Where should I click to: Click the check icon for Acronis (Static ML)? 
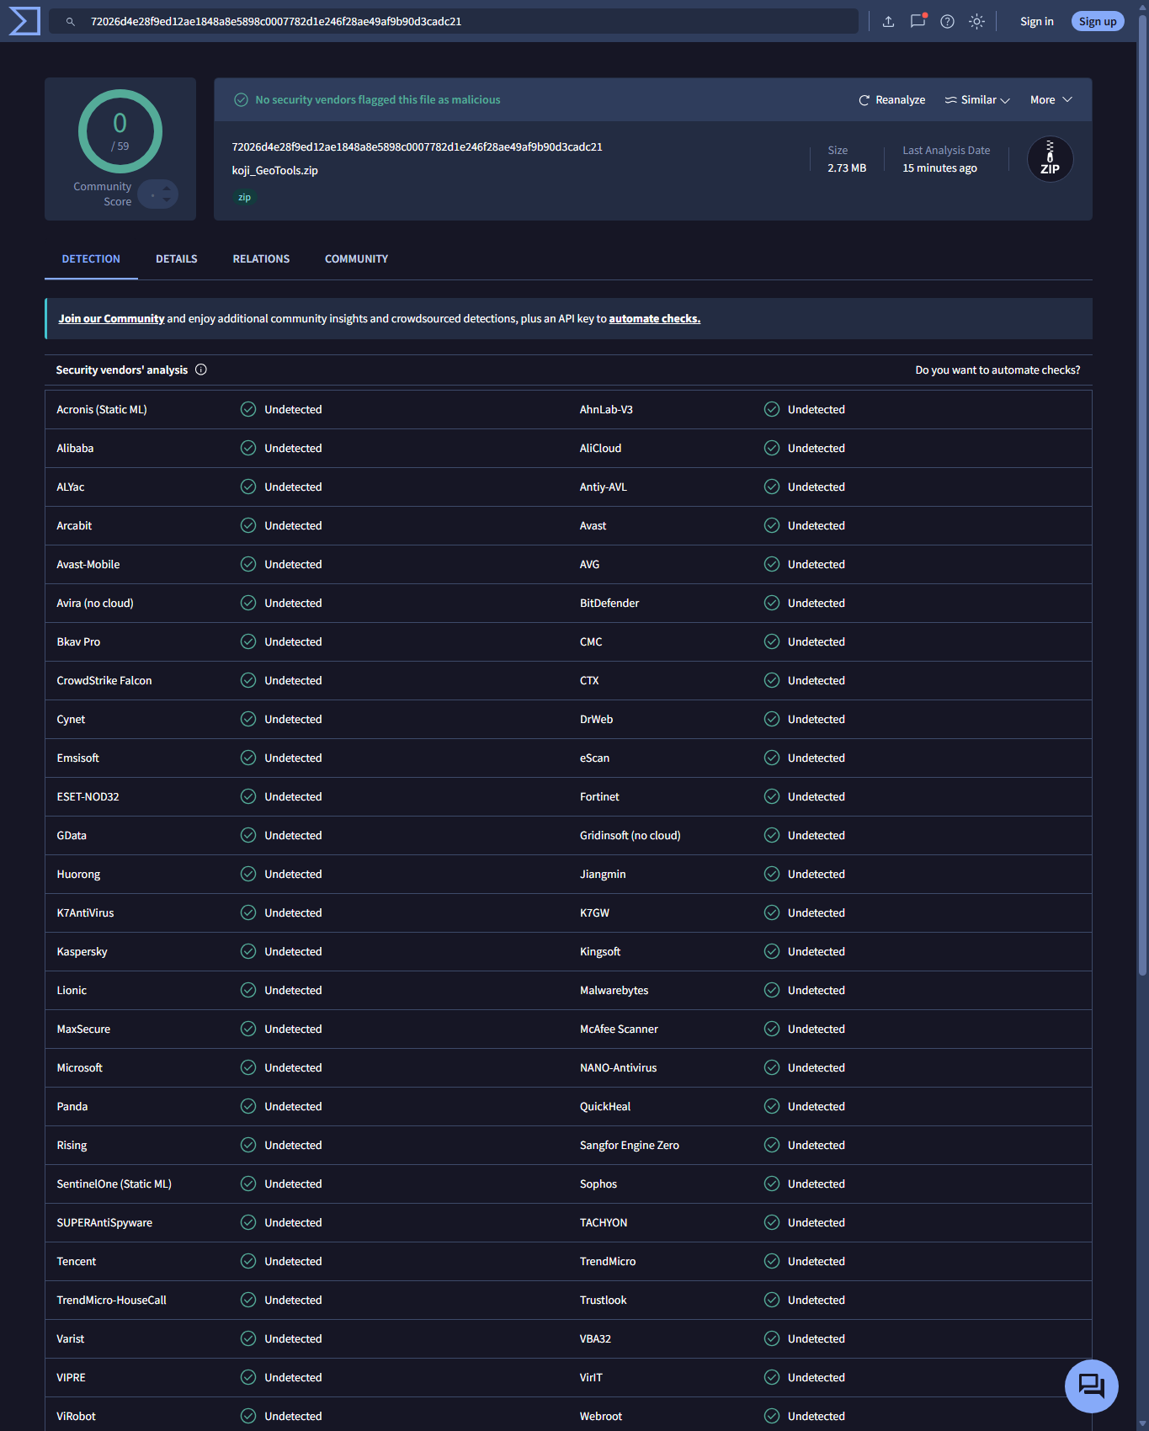(x=248, y=409)
